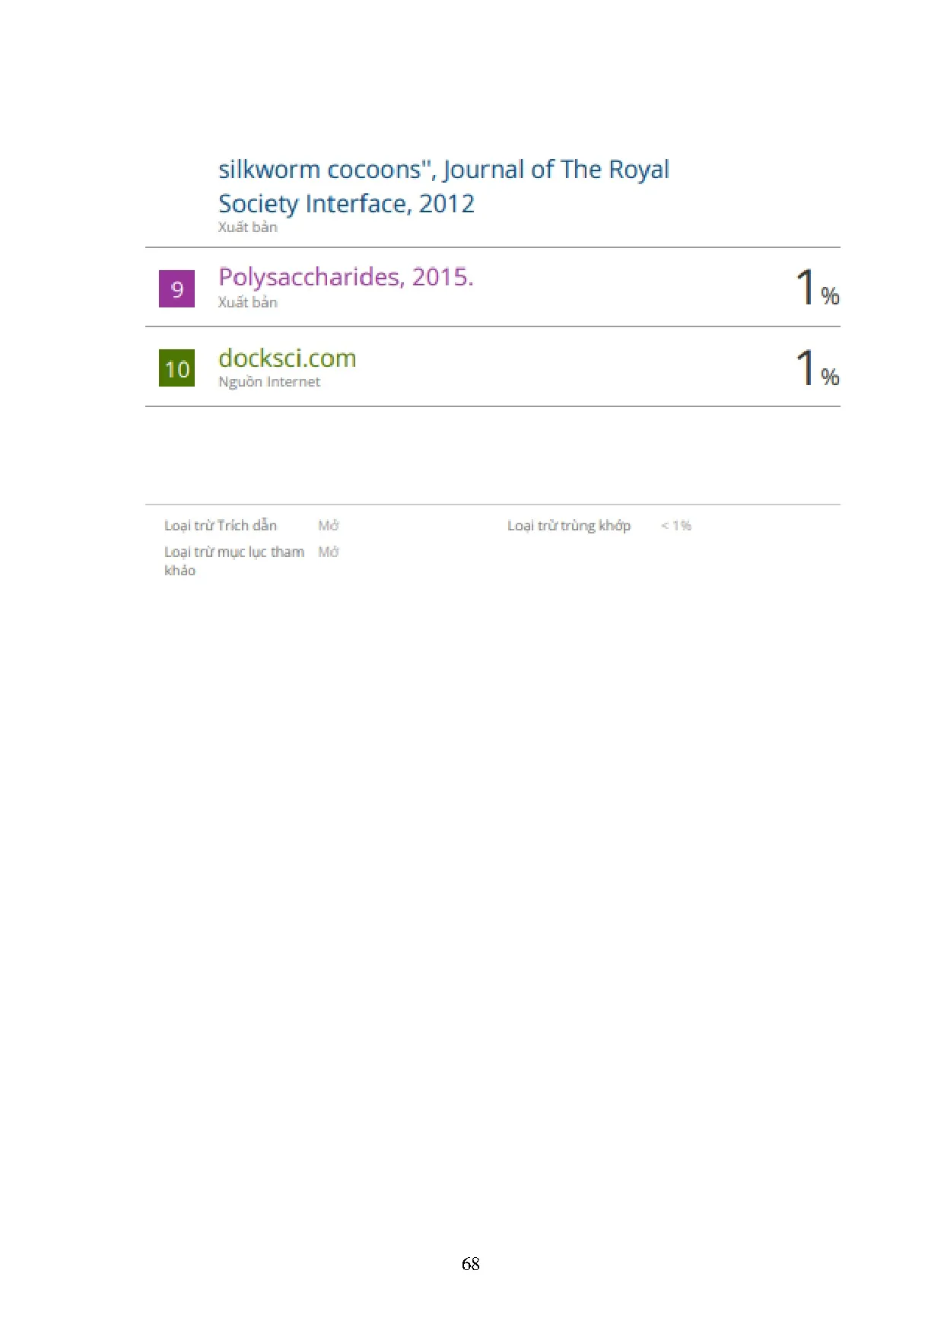The width and height of the screenshot is (944, 1334).
Task: Click the "Loại trừ Trích dẫn" setting label
Action: pyautogui.click(x=221, y=525)
